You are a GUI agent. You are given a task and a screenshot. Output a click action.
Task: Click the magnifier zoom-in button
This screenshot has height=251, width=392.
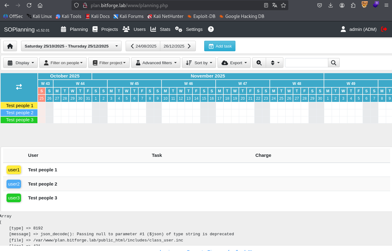259,63
